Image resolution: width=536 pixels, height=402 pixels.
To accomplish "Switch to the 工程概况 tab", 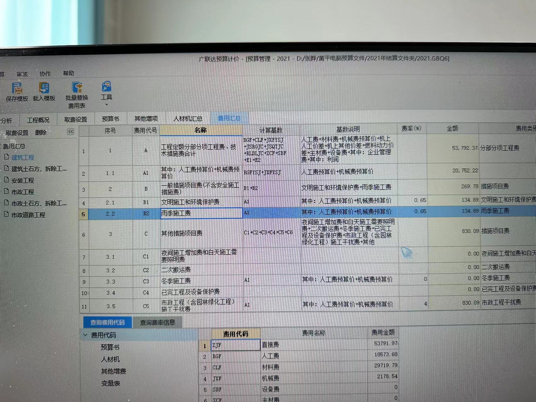I will 38,120.
